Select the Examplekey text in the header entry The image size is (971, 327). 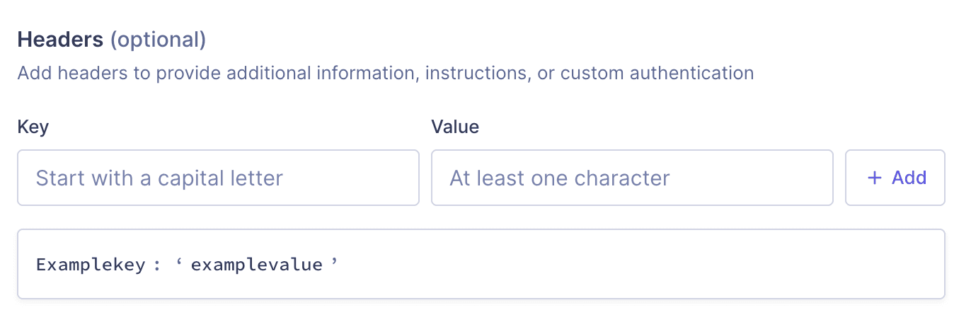[91, 265]
